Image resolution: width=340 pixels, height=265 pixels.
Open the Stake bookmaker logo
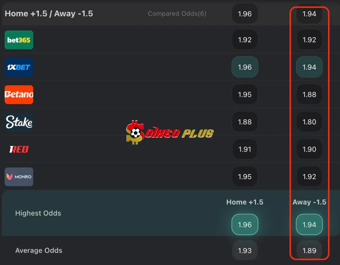pyautogui.click(x=19, y=122)
